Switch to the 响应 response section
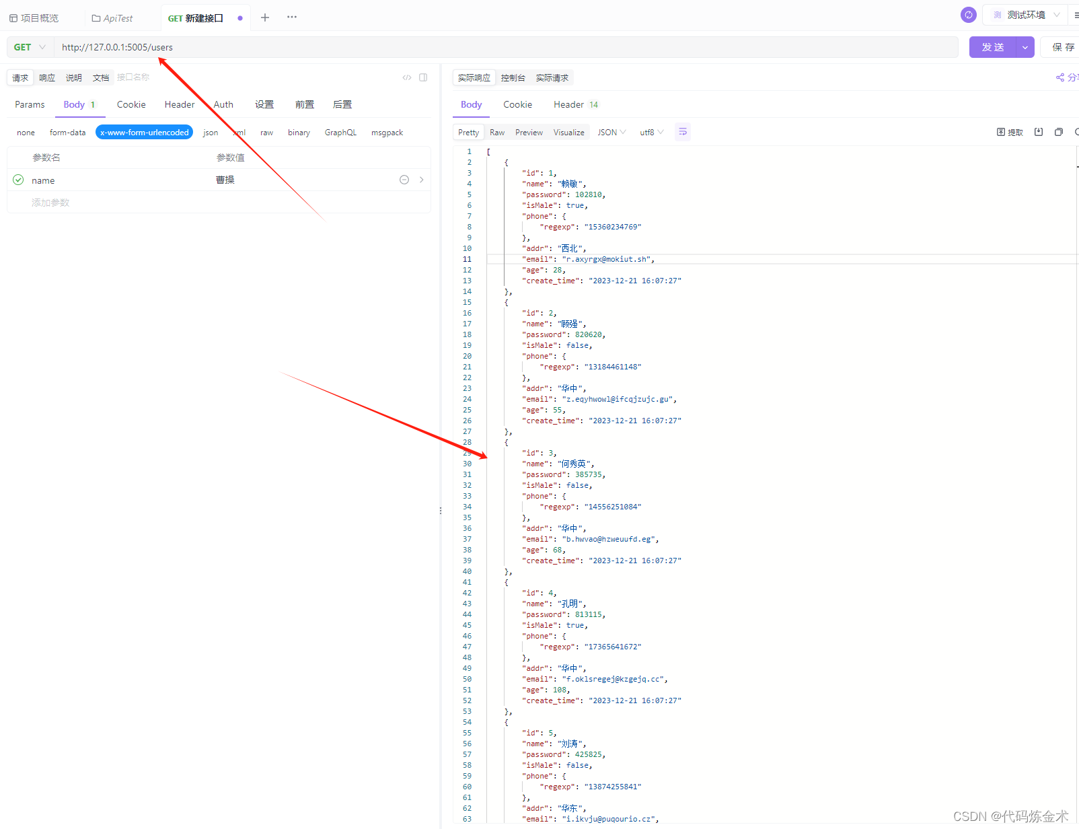This screenshot has height=829, width=1079. [x=47, y=78]
